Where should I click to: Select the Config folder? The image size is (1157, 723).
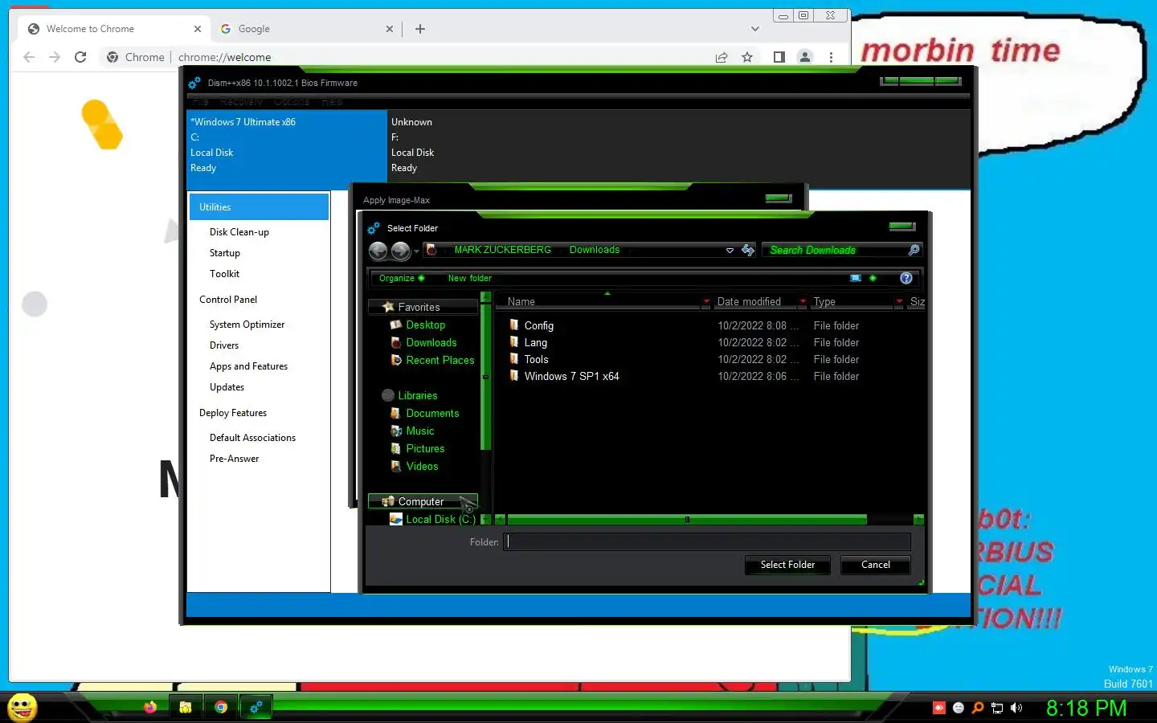[538, 325]
